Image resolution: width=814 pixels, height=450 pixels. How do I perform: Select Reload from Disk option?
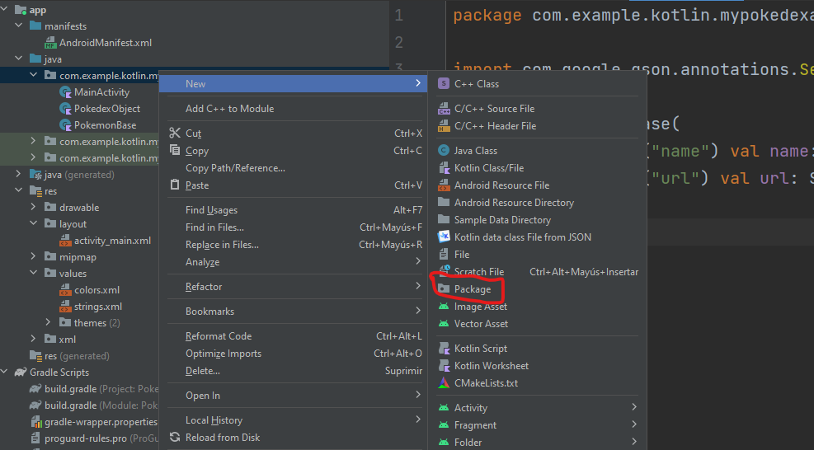[x=222, y=438]
